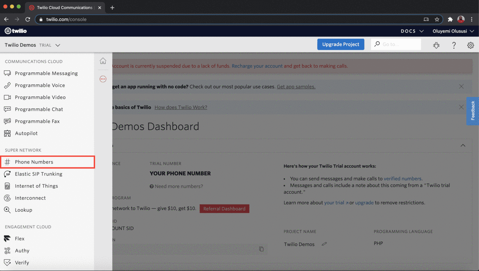Open Programmable Messaging in sidebar

click(x=46, y=73)
